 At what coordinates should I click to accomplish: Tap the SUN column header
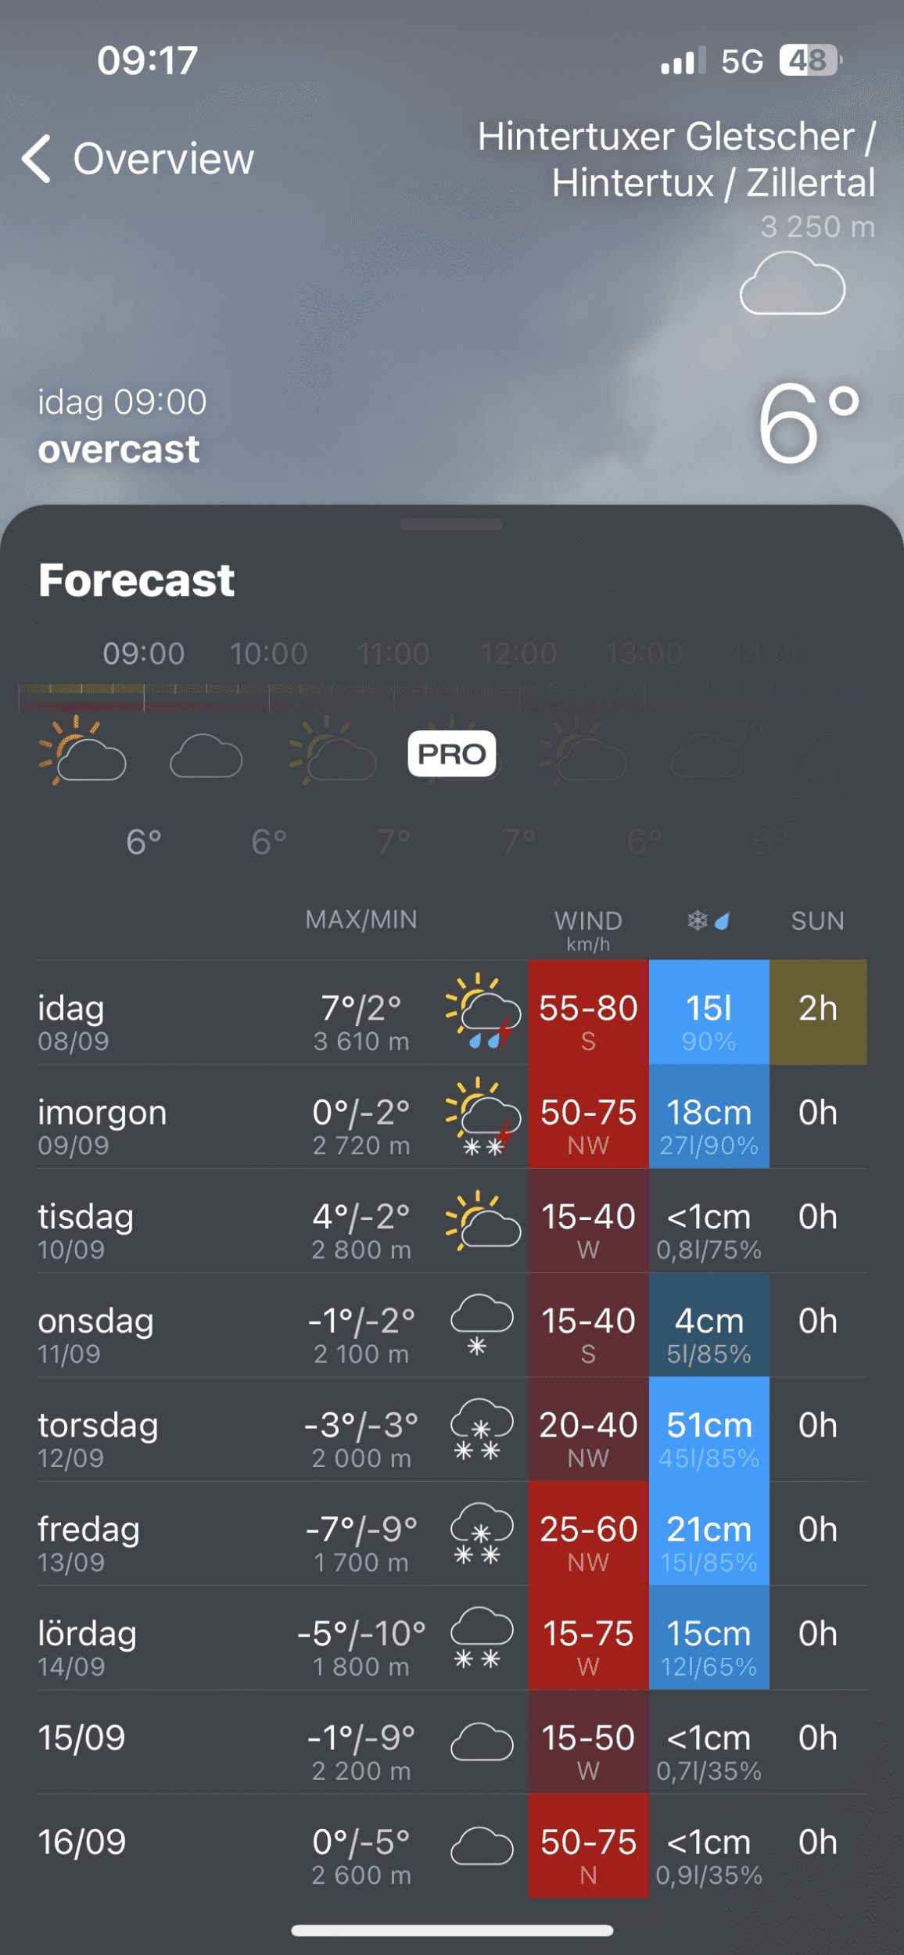(x=817, y=921)
